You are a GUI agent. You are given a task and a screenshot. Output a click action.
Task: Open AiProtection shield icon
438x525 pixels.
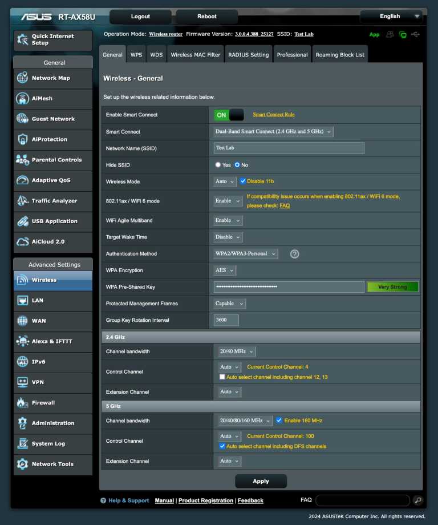(x=23, y=139)
